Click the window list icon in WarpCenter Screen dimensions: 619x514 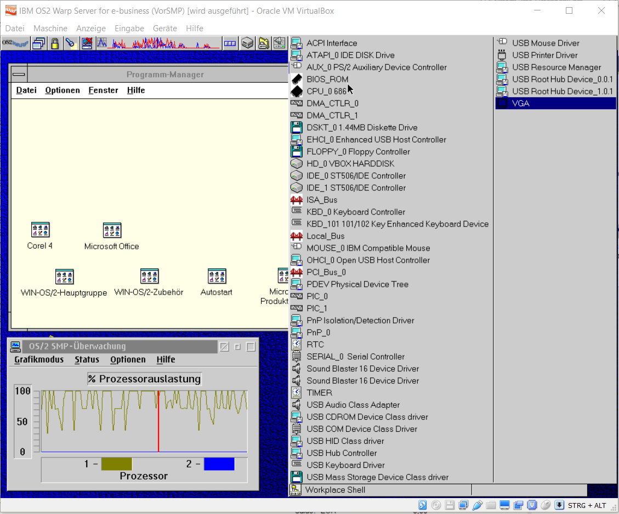pos(39,43)
